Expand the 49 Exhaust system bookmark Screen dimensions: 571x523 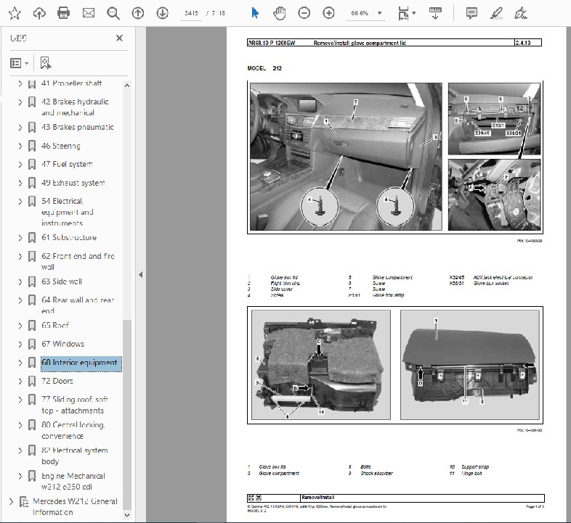20,183
